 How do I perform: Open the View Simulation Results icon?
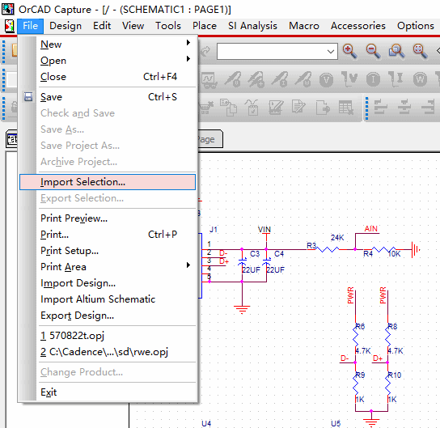pyautogui.click(x=209, y=80)
